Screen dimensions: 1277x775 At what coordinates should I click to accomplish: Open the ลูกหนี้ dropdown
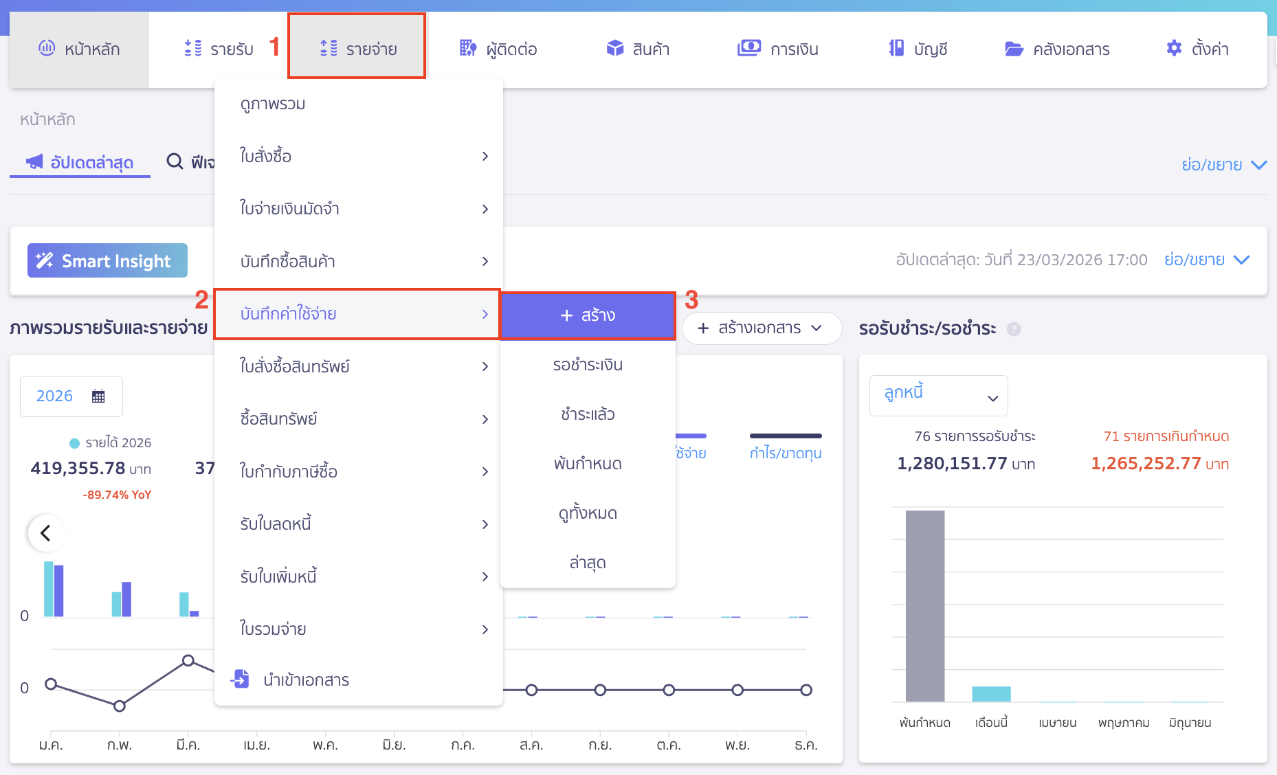(938, 395)
